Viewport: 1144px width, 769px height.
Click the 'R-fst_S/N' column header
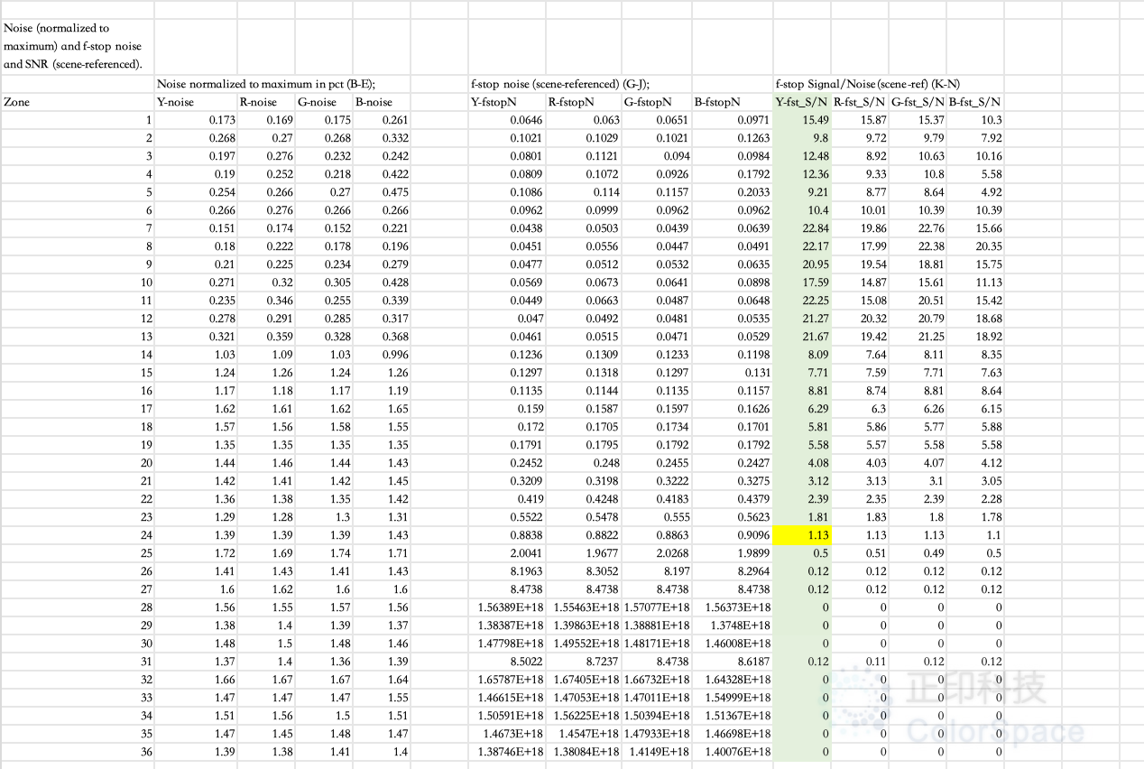coord(860,102)
